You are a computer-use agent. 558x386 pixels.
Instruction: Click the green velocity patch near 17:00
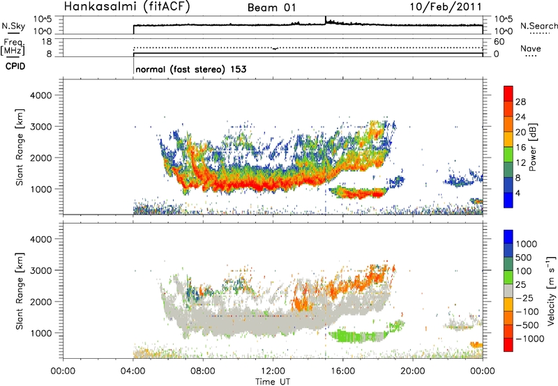coord(358,337)
